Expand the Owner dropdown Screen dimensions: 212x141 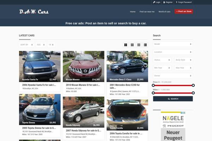tap(173, 76)
